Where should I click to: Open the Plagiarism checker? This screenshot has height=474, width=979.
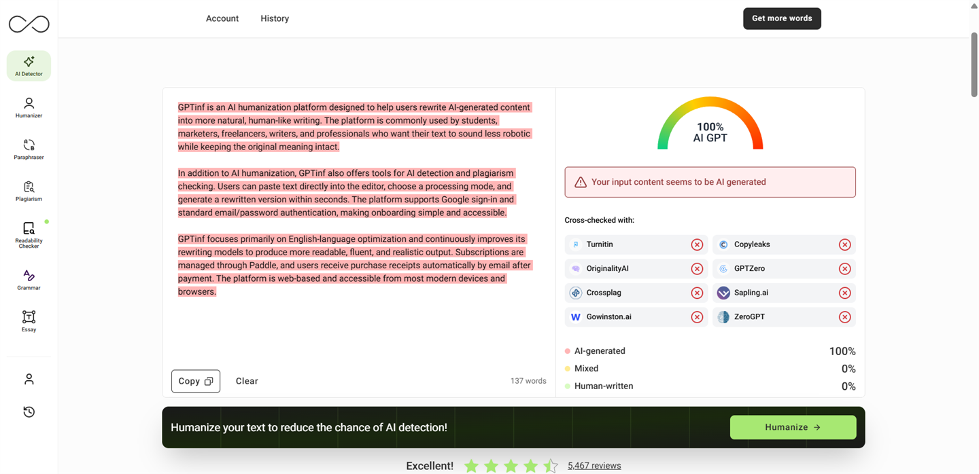pyautogui.click(x=29, y=191)
